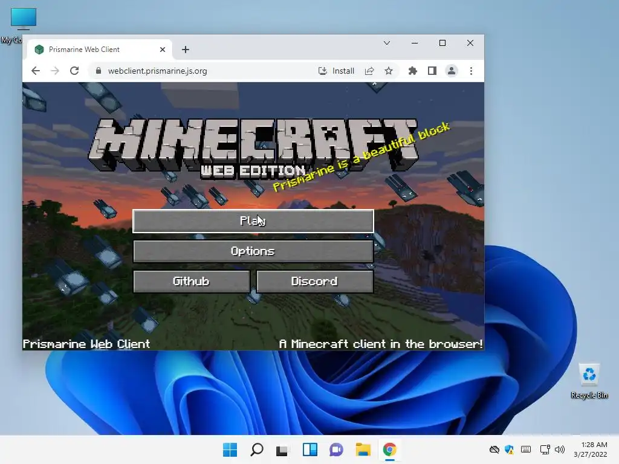Viewport: 619px width, 464px height.
Task: Click 'A Minecraft client in the browser!' text
Action: coord(381,344)
